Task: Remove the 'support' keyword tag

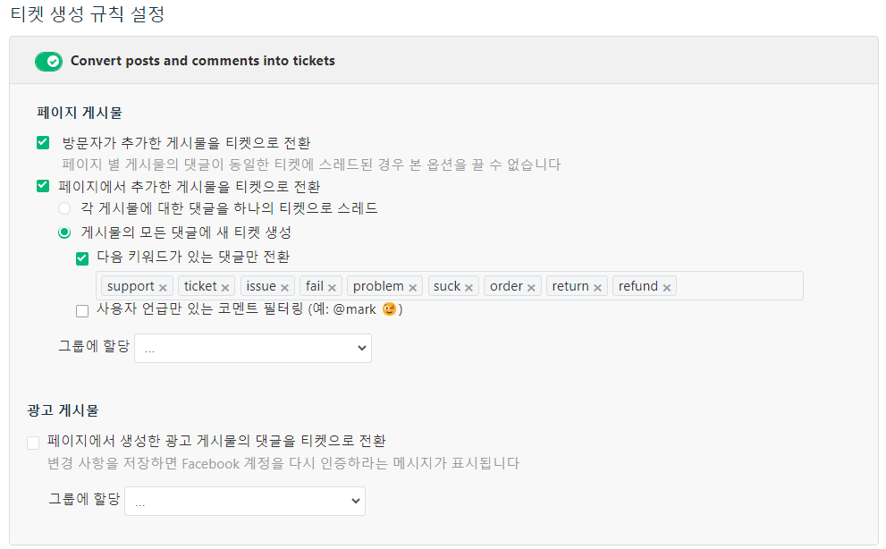Action: point(163,288)
